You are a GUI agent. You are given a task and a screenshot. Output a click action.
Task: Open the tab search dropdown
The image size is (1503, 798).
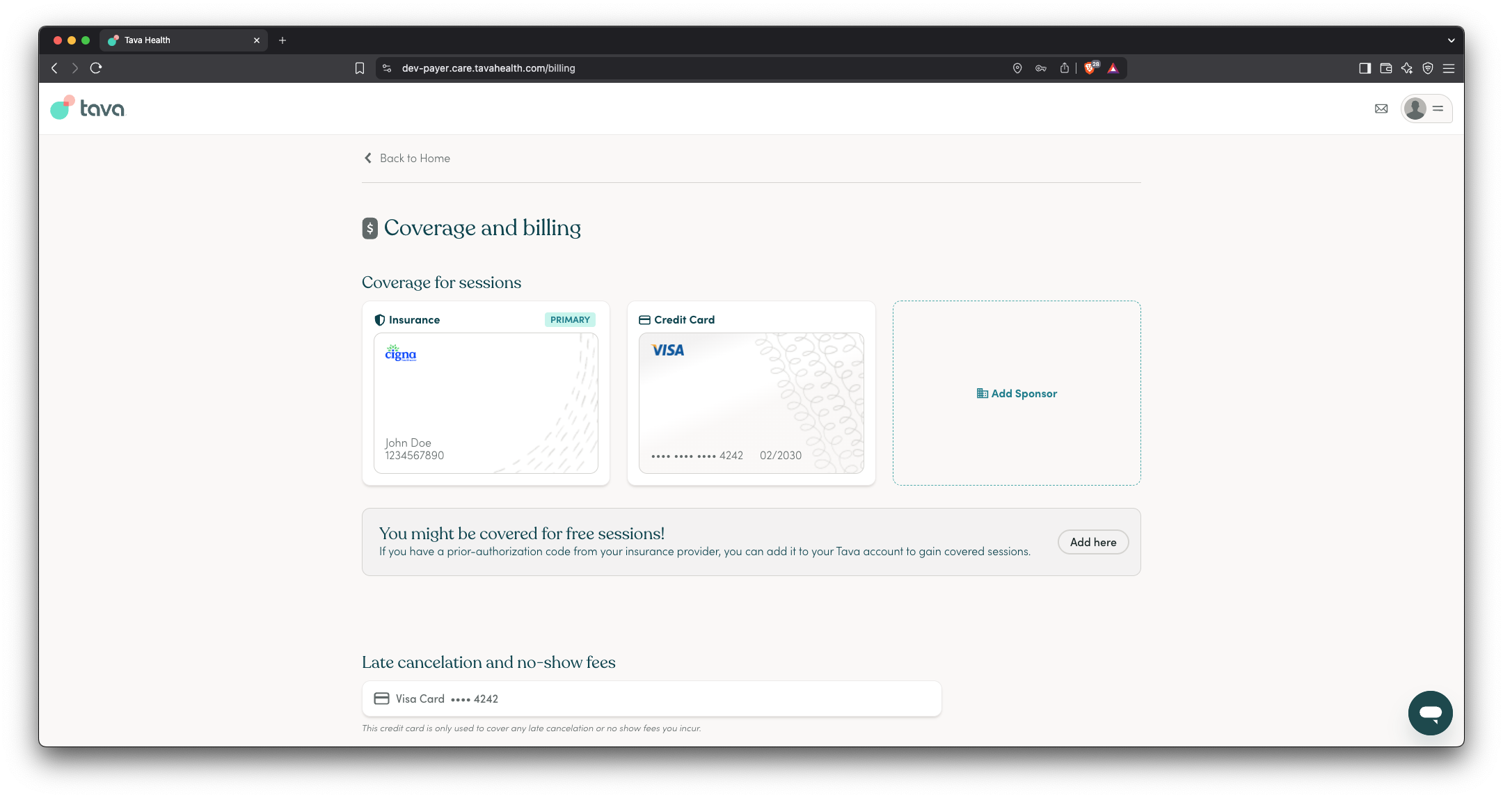click(x=1452, y=40)
